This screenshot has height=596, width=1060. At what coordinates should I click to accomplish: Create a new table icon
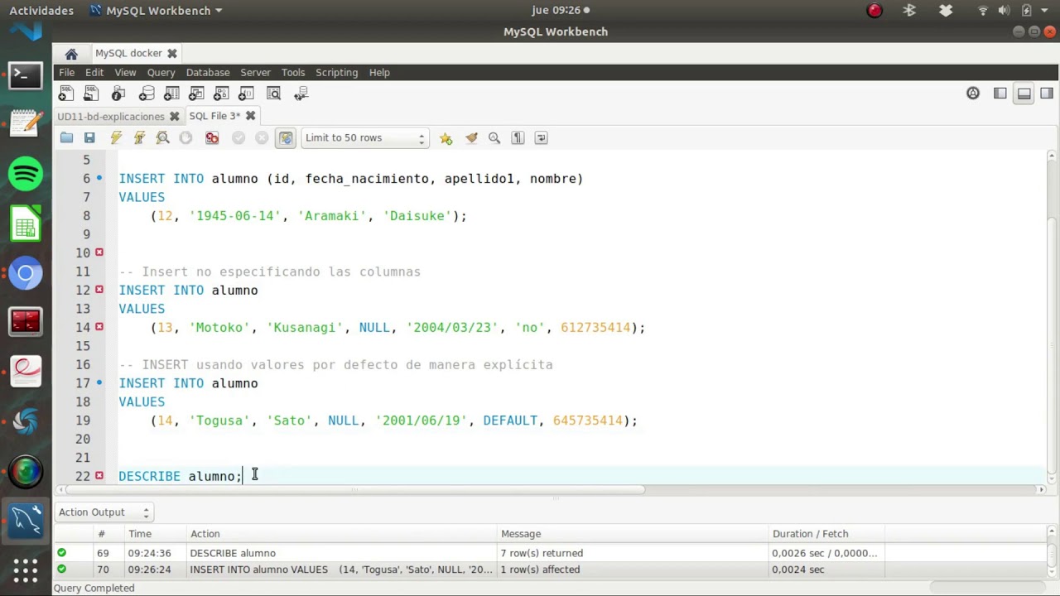(171, 94)
